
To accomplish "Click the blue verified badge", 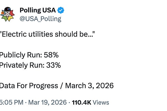I will coord(61,11).
